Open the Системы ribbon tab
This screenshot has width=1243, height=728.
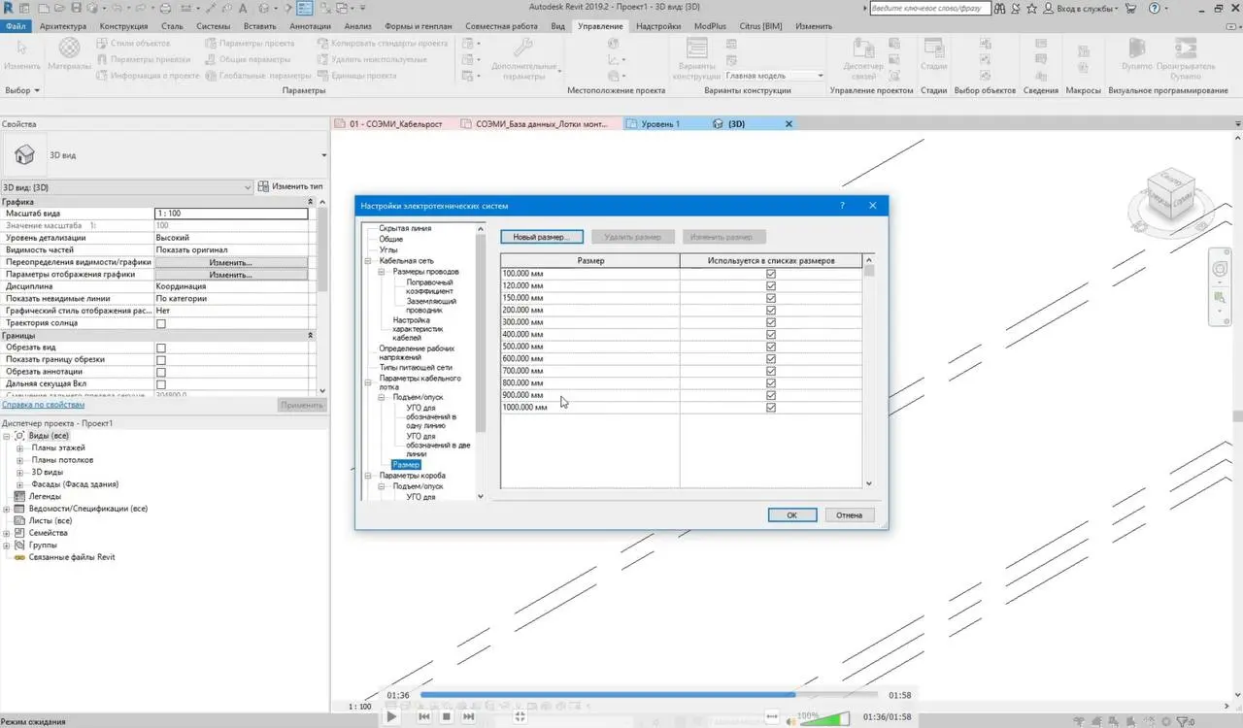click(213, 26)
